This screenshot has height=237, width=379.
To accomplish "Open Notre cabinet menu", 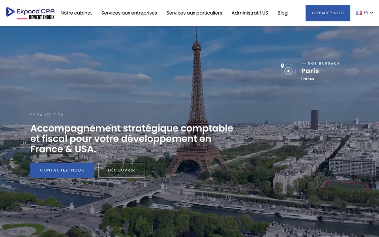I will 76,13.
